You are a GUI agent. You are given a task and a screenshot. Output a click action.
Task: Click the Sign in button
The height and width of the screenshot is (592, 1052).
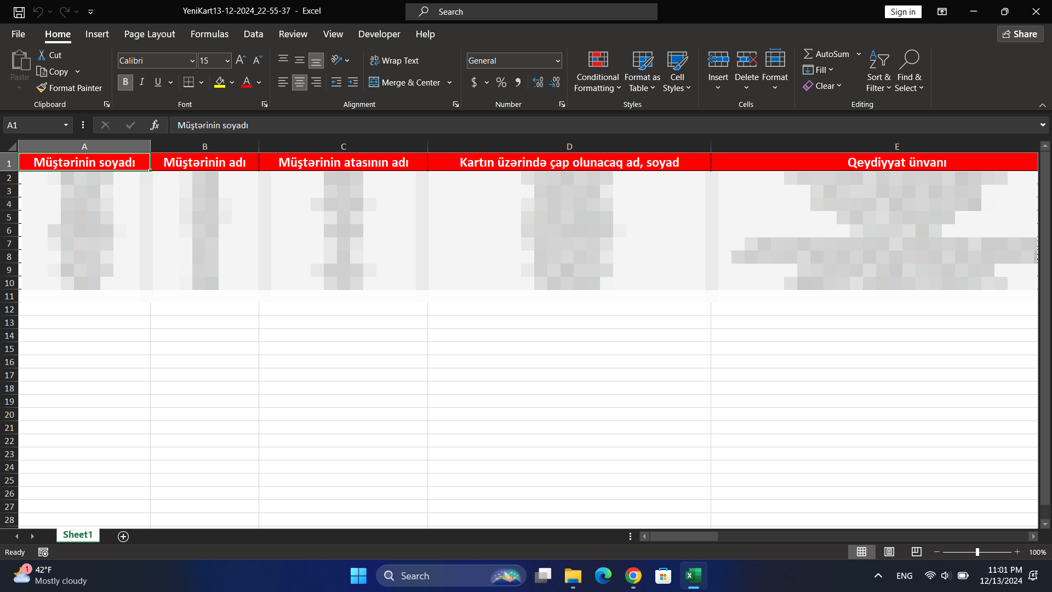[902, 12]
